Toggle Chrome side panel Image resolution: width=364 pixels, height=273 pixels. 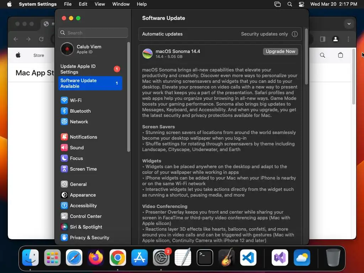(323, 39)
